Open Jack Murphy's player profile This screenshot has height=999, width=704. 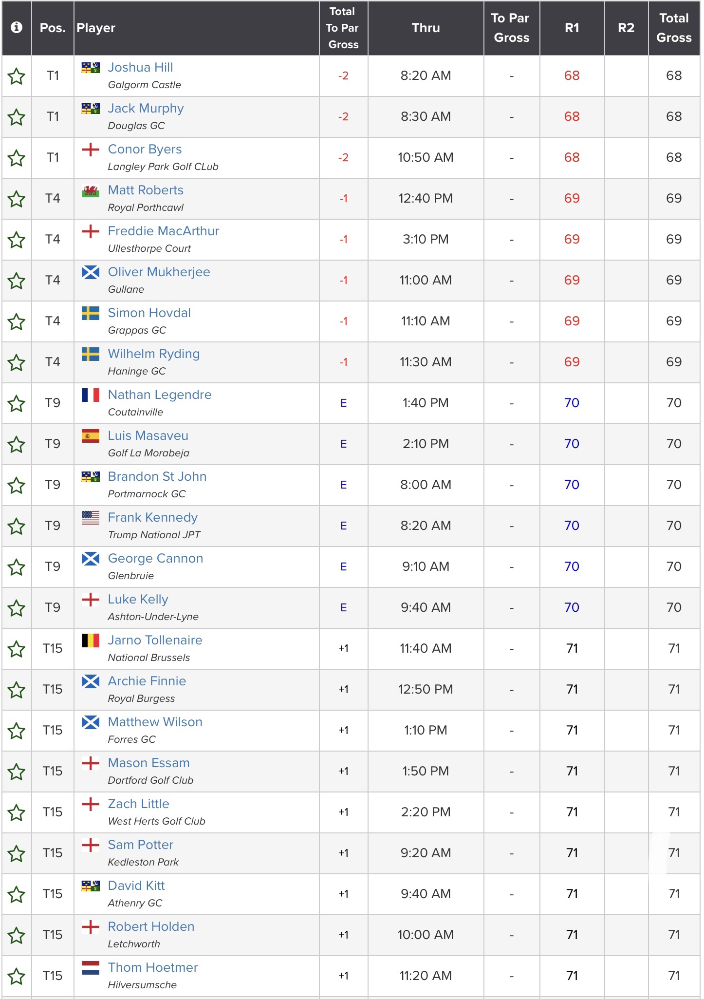point(146,108)
